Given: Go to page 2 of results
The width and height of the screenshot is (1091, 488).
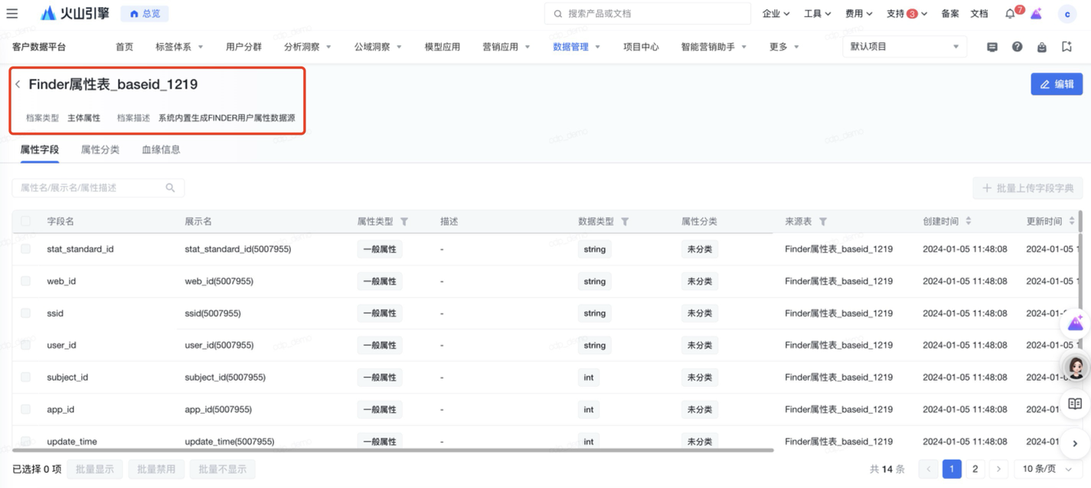Looking at the screenshot, I should [x=975, y=469].
